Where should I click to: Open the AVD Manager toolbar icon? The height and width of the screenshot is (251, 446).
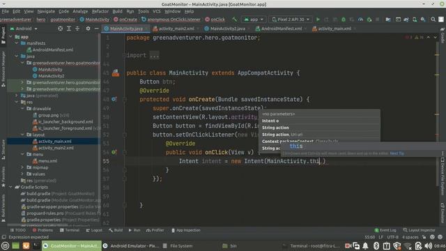pos(415,20)
